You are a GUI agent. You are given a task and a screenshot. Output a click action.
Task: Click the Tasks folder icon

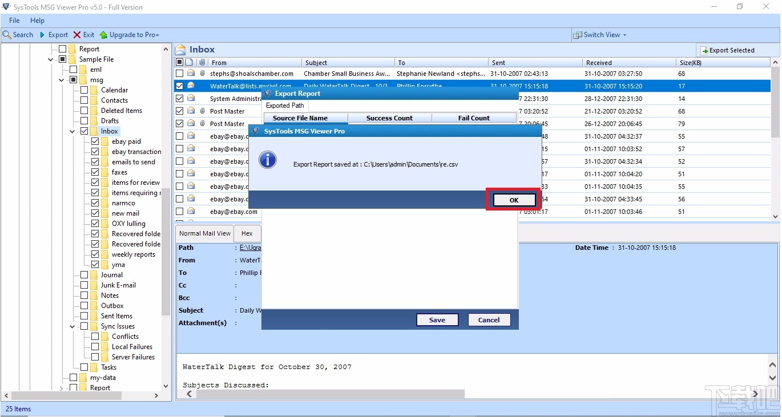pyautogui.click(x=94, y=367)
